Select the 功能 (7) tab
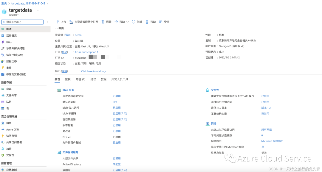322x172 pixels. (80, 79)
